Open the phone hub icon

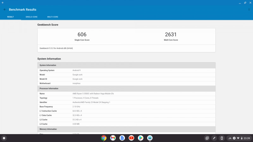(x=222, y=138)
